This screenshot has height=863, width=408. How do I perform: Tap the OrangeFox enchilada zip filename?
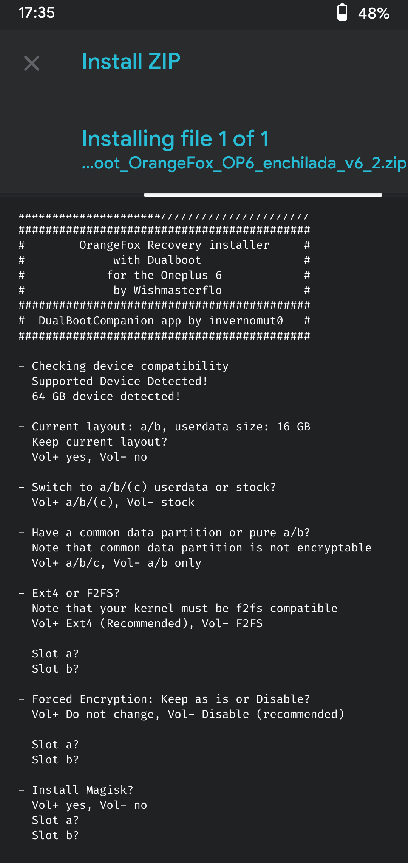(244, 163)
